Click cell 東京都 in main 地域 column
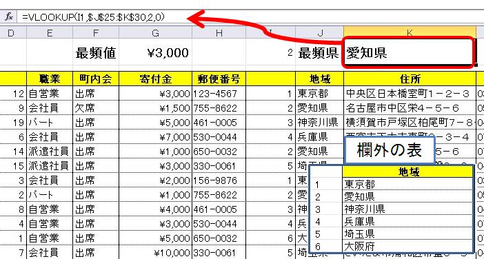 [319, 94]
